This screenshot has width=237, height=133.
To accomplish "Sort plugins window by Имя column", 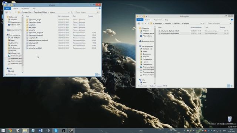I will click(27, 16).
